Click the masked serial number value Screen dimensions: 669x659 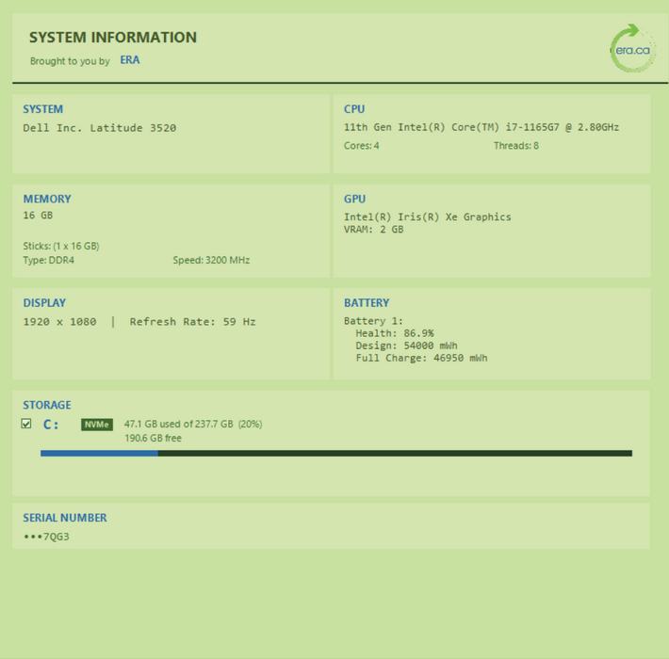click(x=46, y=538)
